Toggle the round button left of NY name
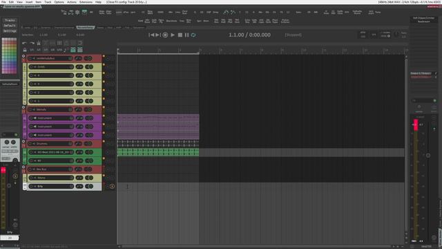This screenshot has width=442, height=249. click(31, 160)
